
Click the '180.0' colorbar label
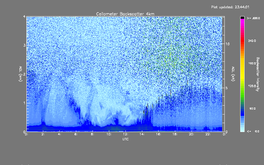tap(252, 63)
